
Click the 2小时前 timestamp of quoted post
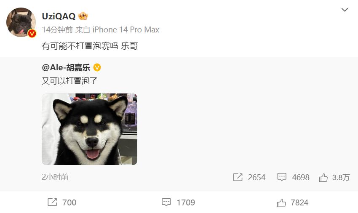tap(55, 177)
